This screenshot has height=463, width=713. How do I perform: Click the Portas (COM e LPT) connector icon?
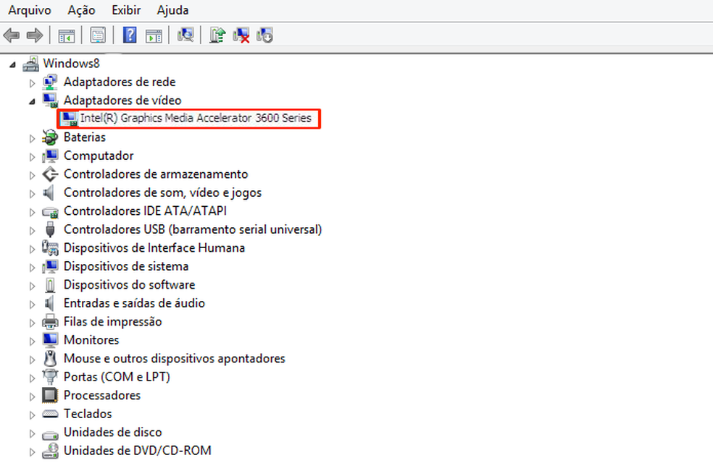[50, 377]
